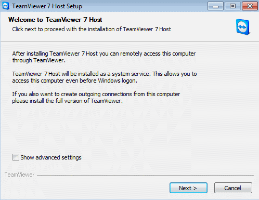Click the gray TeamViewer branding label
The width and height of the screenshot is (259, 200).
coord(19,175)
